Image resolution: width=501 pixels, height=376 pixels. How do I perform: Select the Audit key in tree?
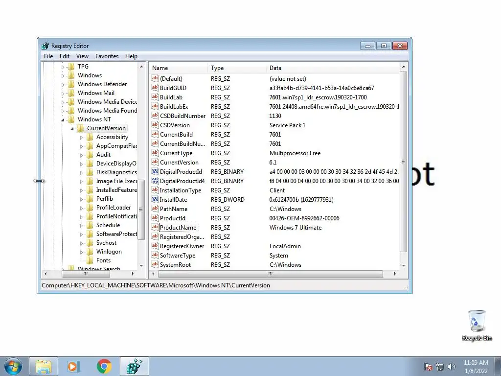[x=104, y=155]
